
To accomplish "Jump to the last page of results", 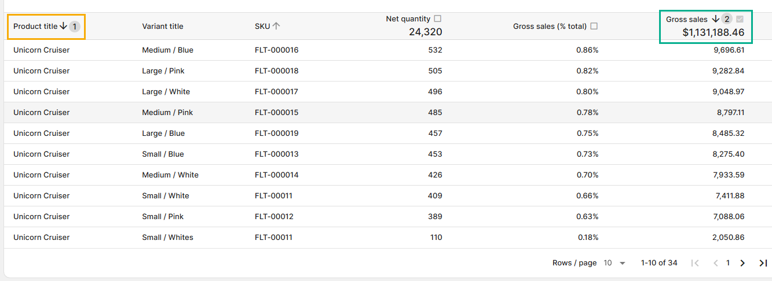I will pos(763,263).
